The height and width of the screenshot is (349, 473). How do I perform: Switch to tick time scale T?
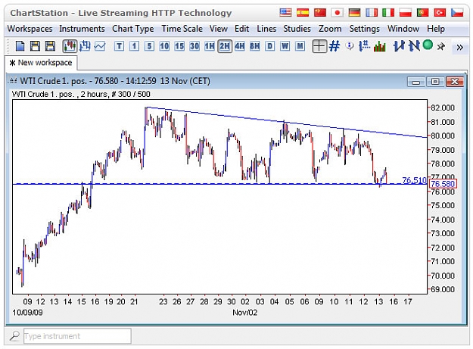(x=119, y=46)
